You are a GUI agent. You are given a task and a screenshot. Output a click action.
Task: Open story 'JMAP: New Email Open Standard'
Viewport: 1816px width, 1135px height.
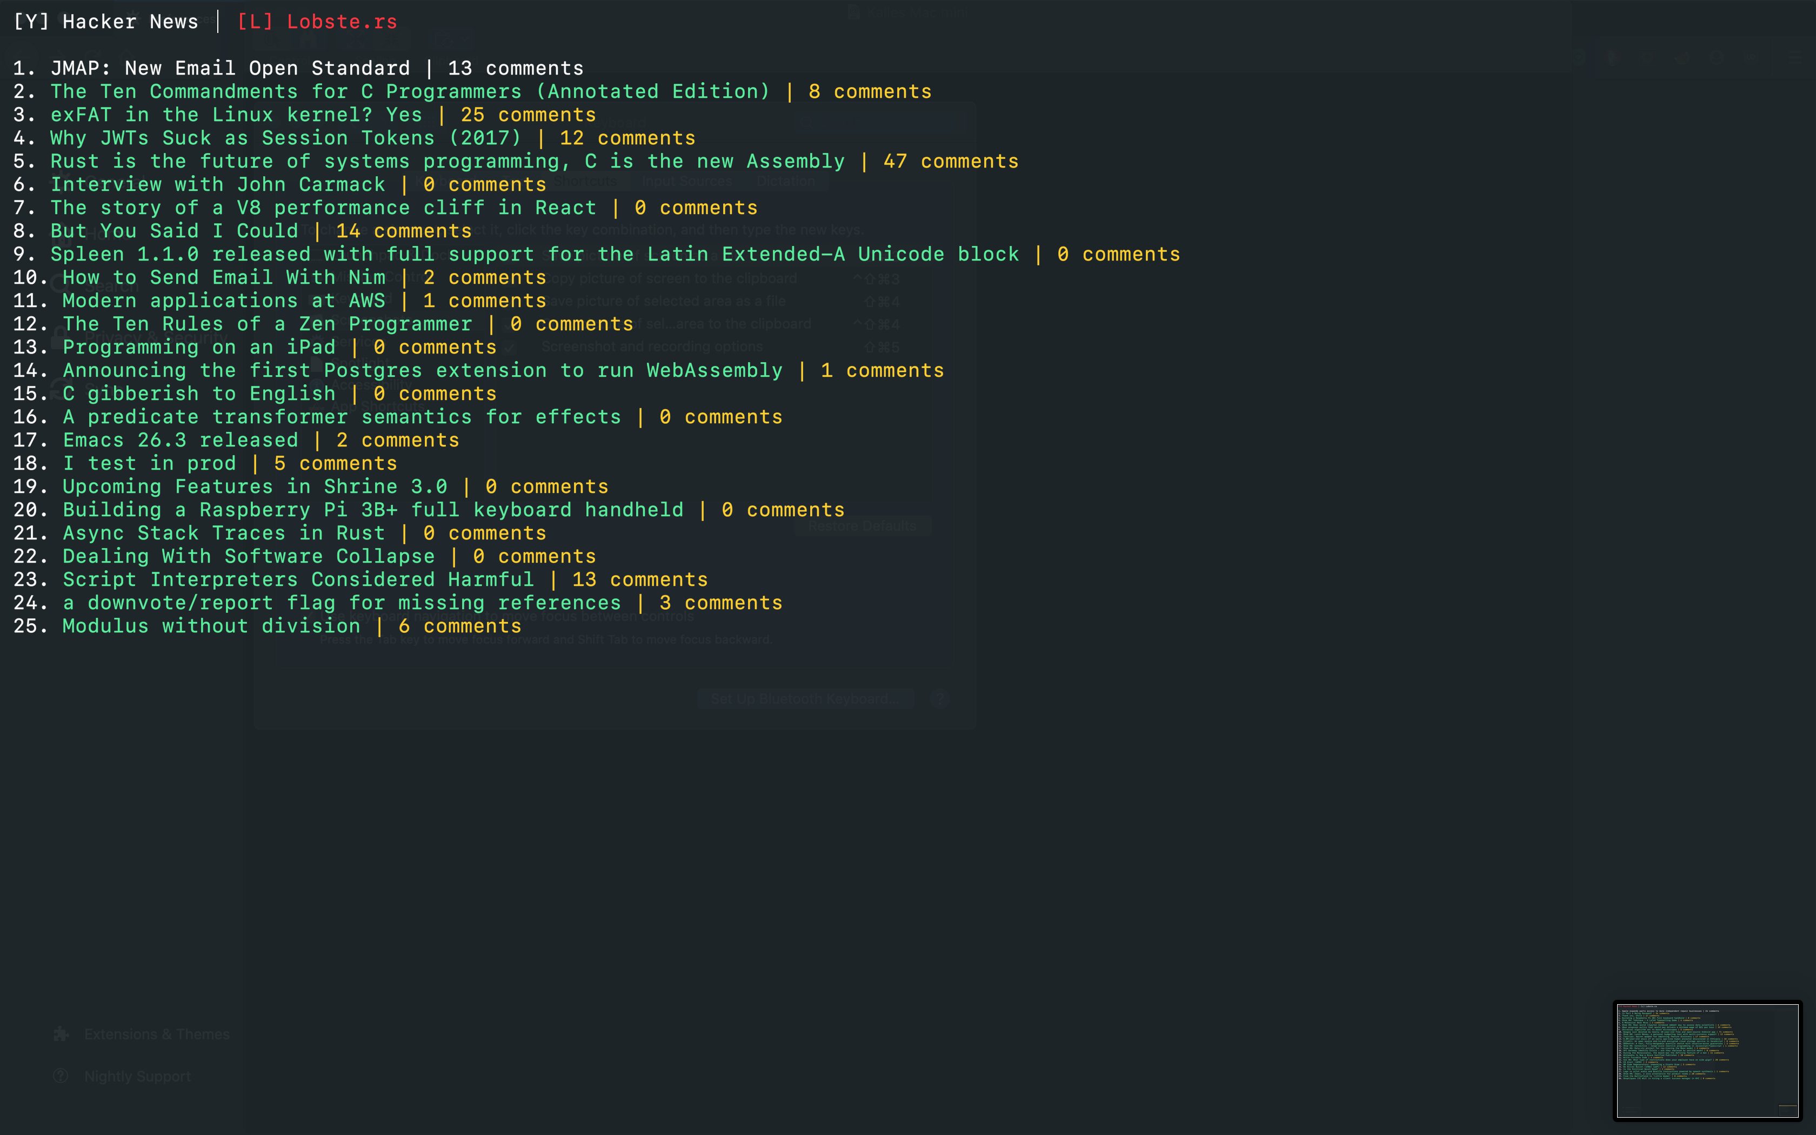coord(230,68)
